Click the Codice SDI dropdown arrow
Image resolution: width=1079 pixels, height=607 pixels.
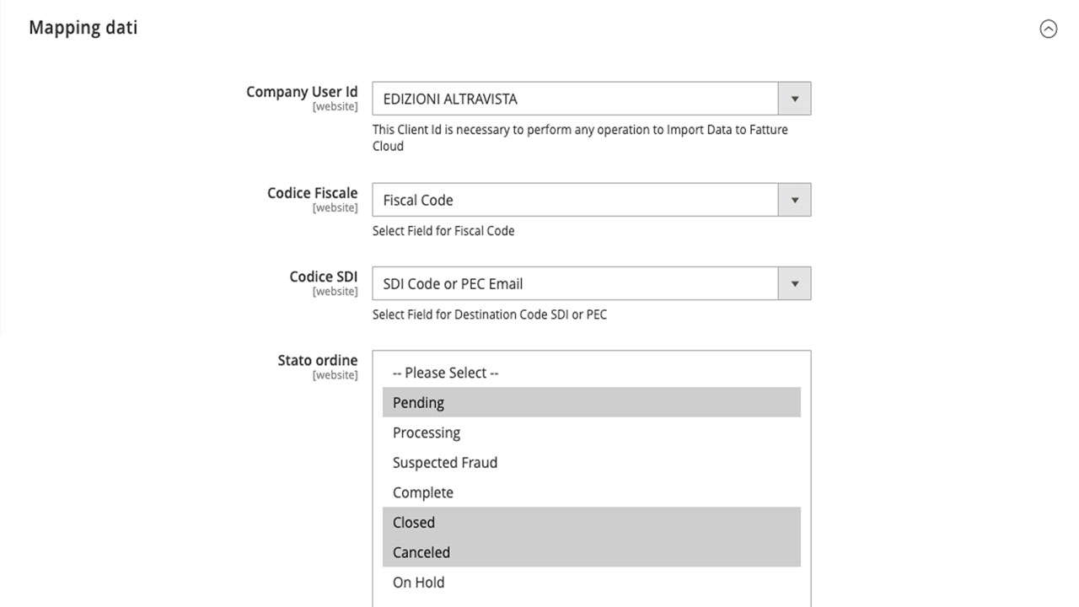(794, 284)
